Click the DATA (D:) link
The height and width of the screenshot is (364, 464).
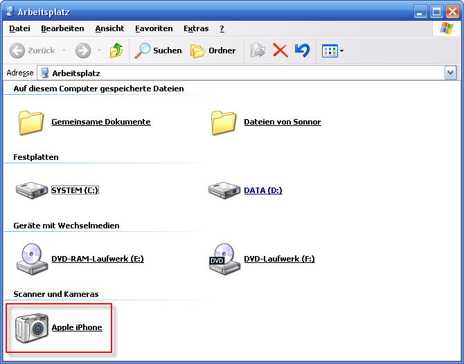pyautogui.click(x=263, y=190)
